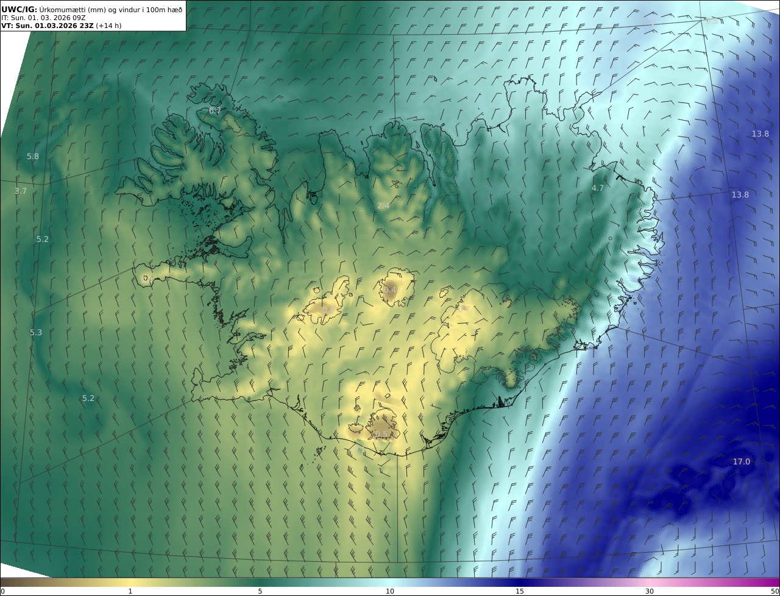Click the colorbar tick label 30
The image size is (780, 596).
[650, 591]
